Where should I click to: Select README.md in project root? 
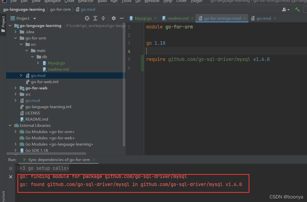pyautogui.click(x=37, y=119)
